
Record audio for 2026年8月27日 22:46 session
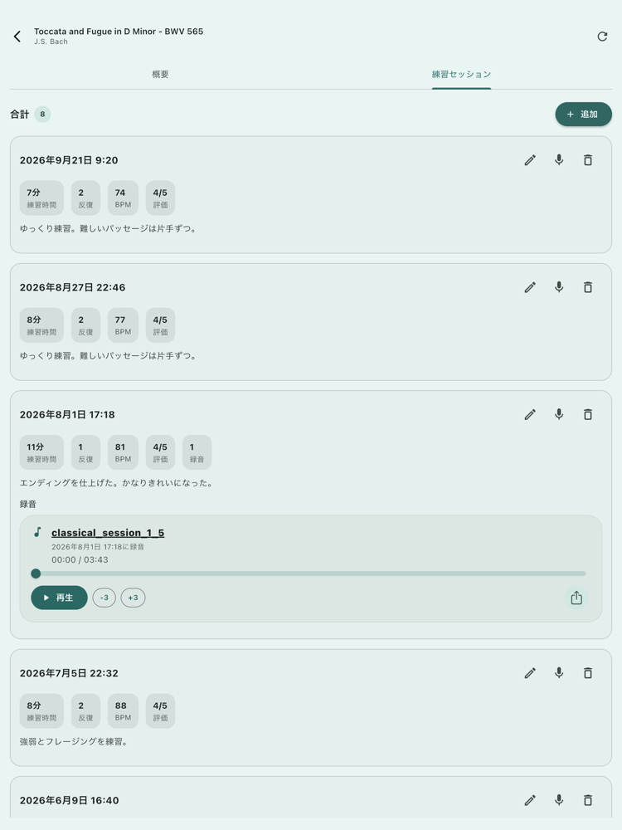559,287
